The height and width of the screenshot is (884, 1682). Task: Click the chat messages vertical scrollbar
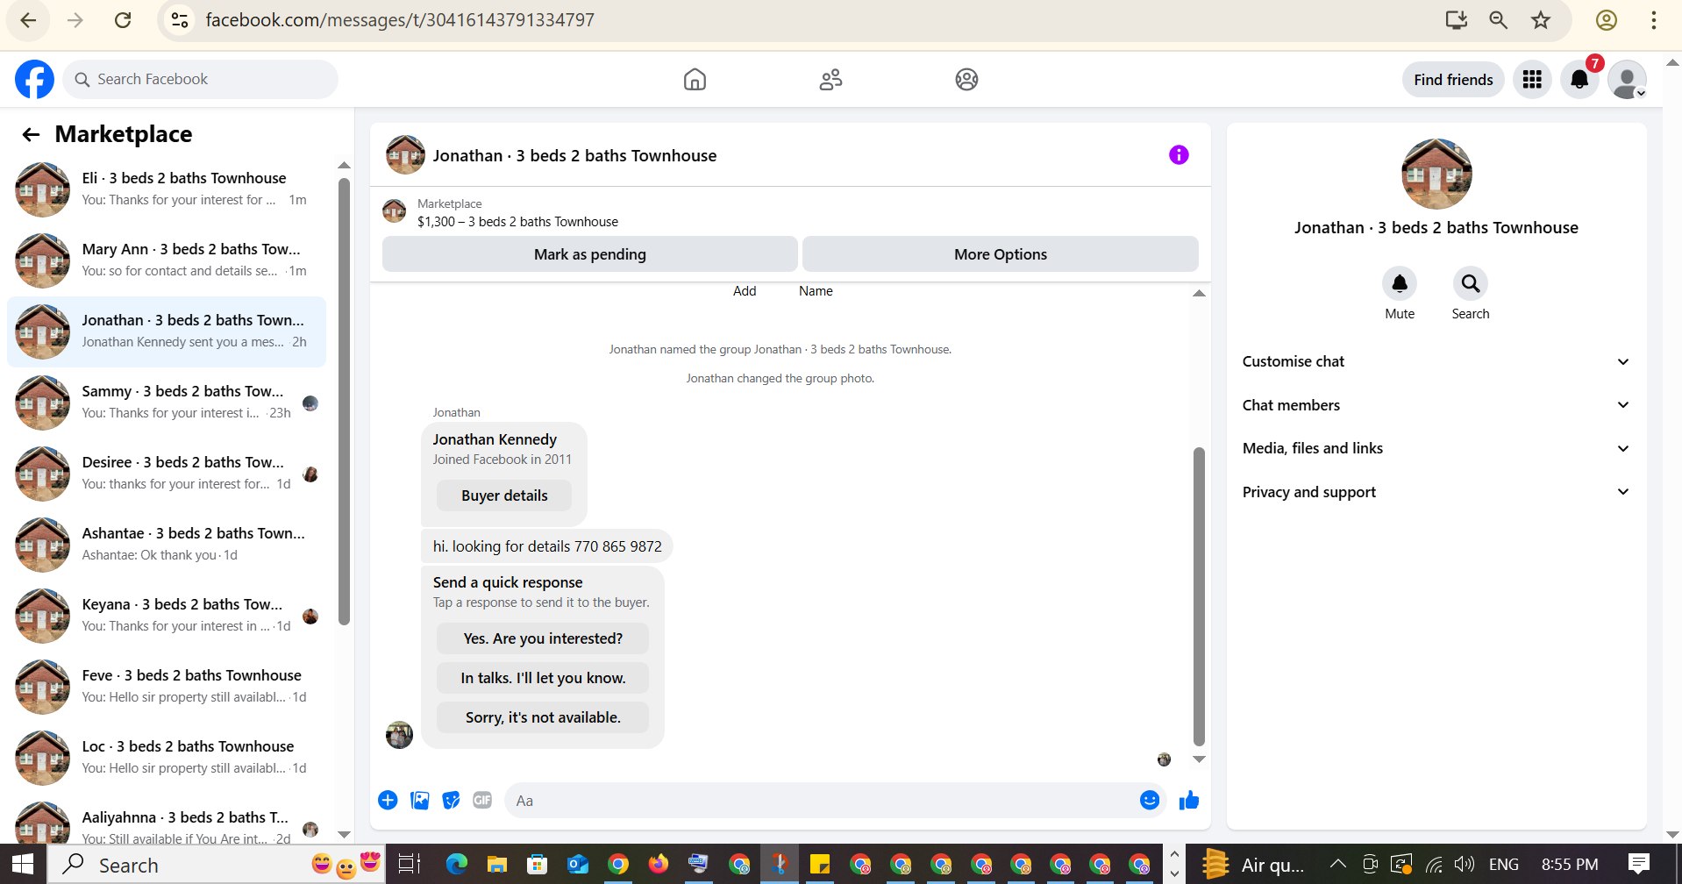point(1199,596)
